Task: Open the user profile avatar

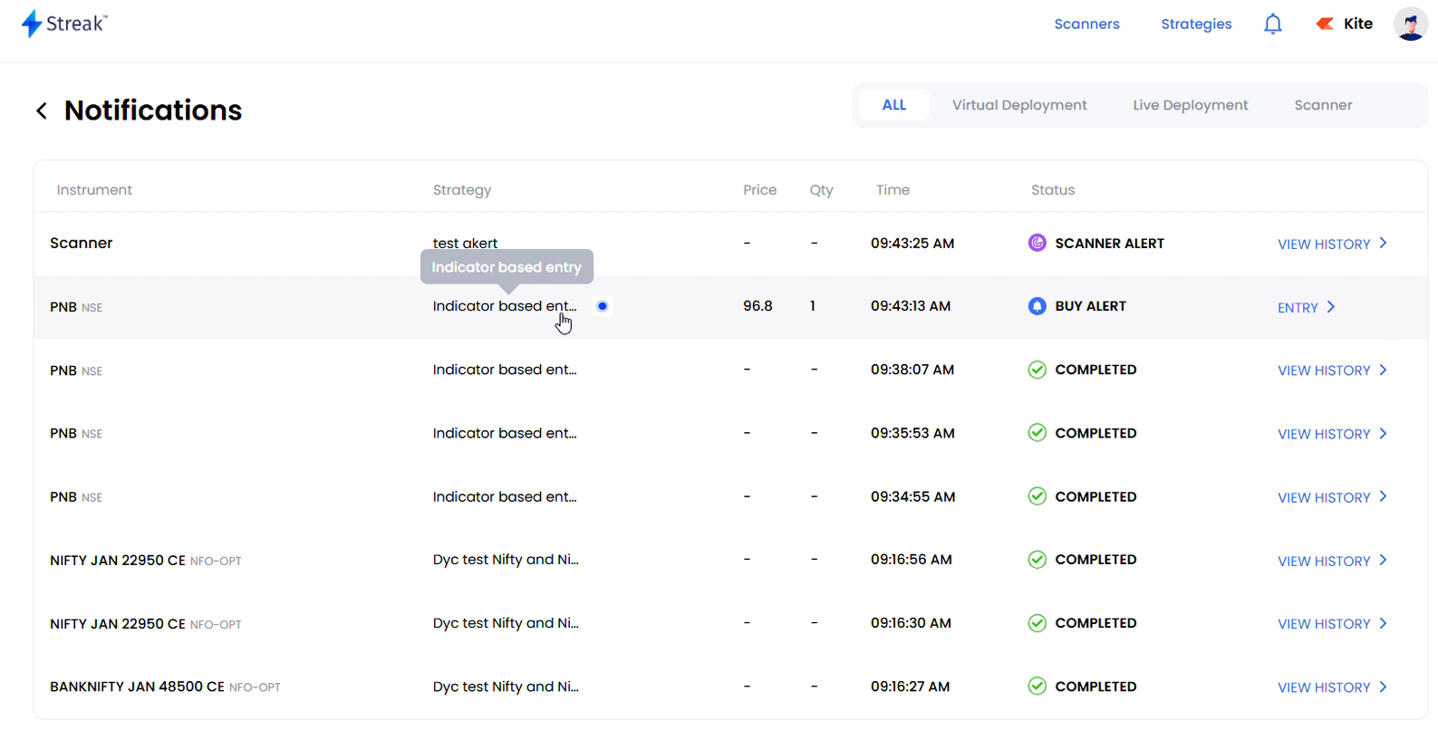Action: pos(1411,24)
